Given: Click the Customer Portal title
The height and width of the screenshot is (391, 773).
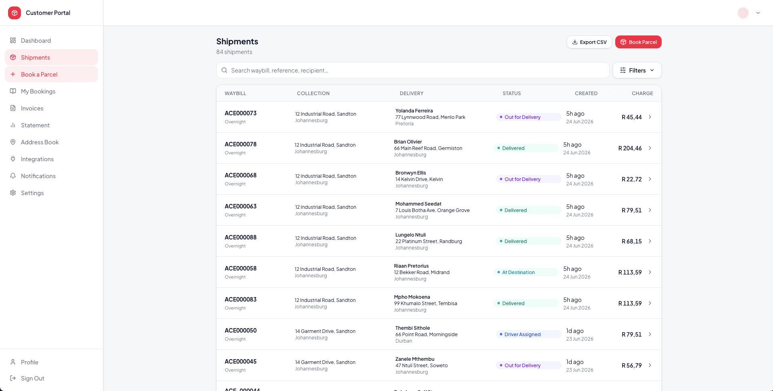Looking at the screenshot, I should click(48, 13).
